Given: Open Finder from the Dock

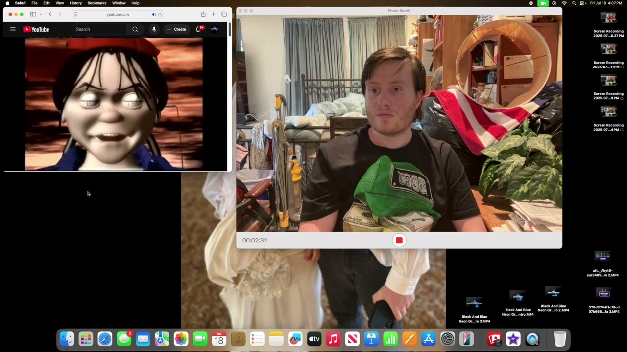Looking at the screenshot, I should pos(67,339).
